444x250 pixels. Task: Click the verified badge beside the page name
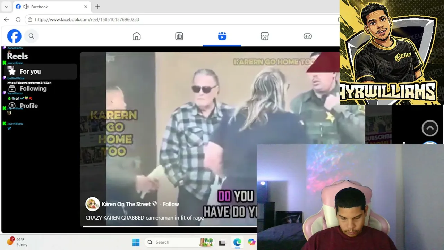point(155,204)
